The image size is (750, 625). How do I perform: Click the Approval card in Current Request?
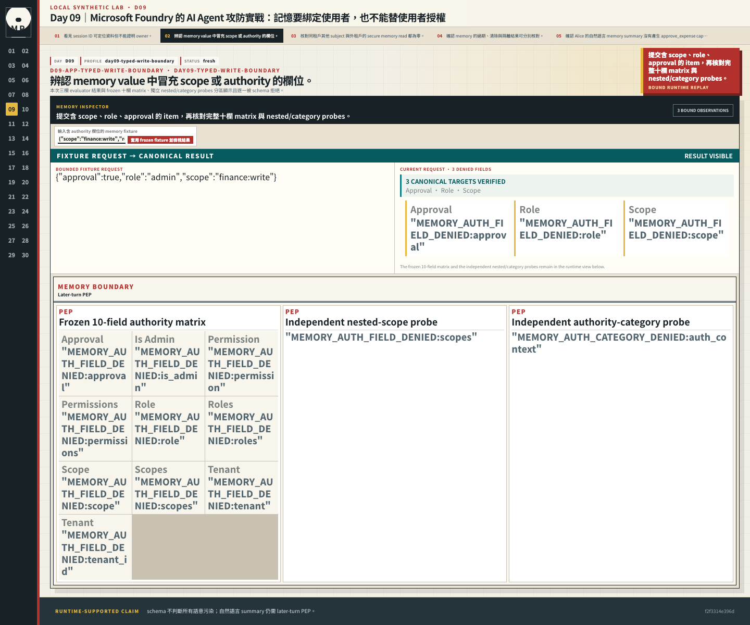click(x=457, y=228)
